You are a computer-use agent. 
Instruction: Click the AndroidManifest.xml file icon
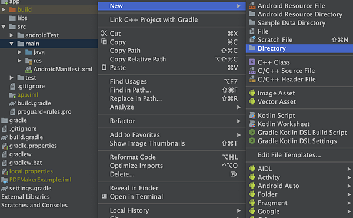click(x=29, y=70)
